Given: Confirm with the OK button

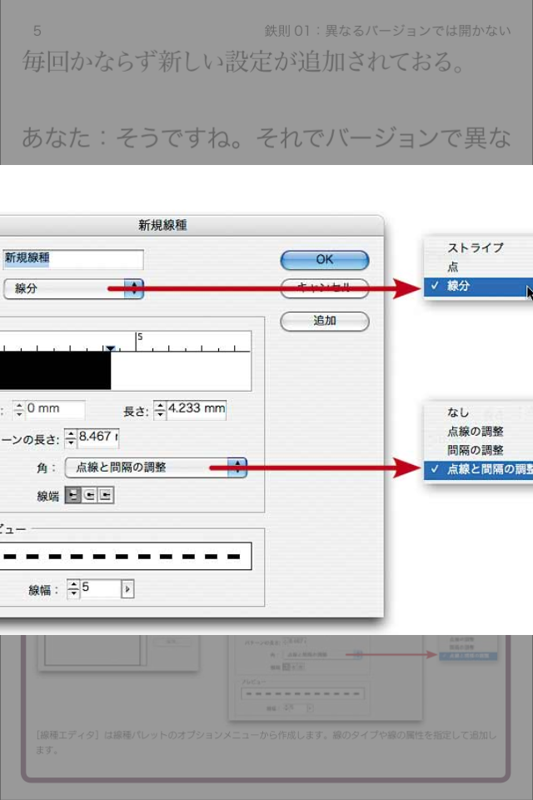Looking at the screenshot, I should pos(325,260).
